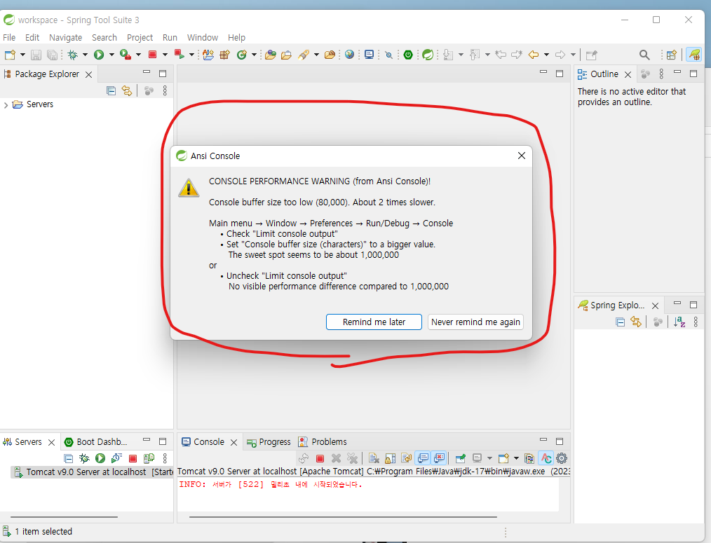
Task: Toggle Show Console on standard output change
Action: pyautogui.click(x=423, y=458)
